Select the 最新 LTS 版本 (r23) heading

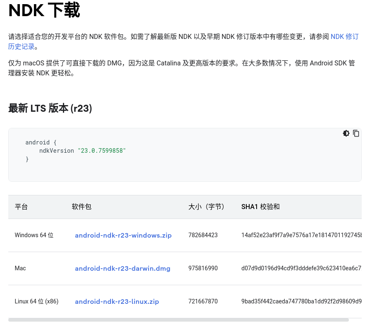pos(50,108)
